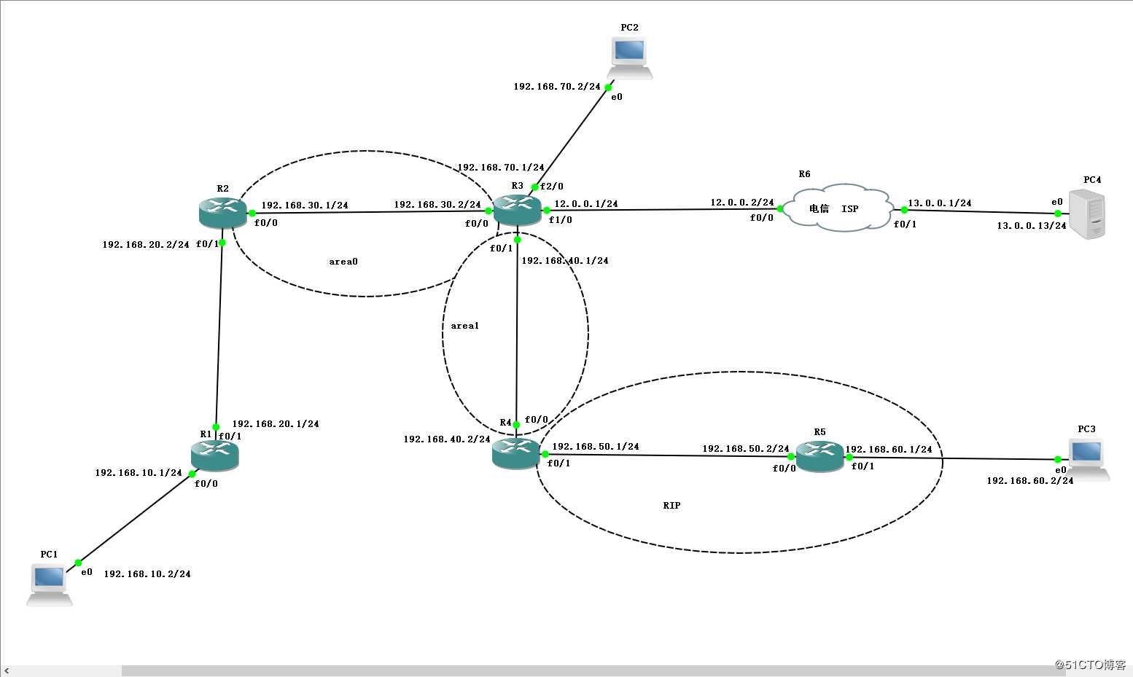Image resolution: width=1133 pixels, height=677 pixels.
Task: Select the area0 label
Action: pos(343,262)
